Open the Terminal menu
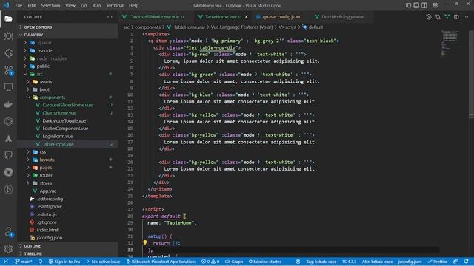This screenshot has height=266, width=474. 115,5
